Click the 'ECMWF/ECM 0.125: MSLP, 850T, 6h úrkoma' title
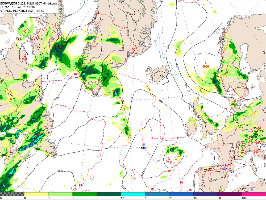Viewport: 266px width, 200px height. tap(29, 3)
